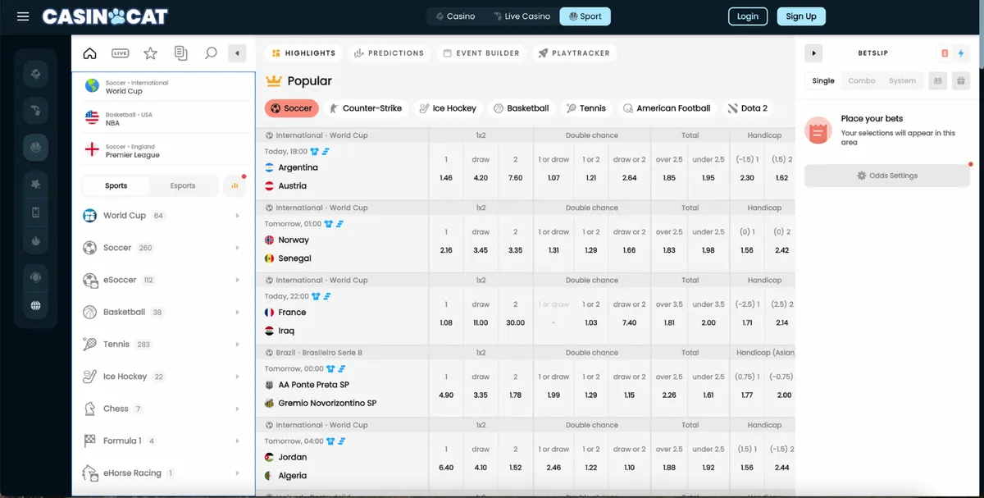Select the Basketball filter chip
This screenshot has width=984, height=498.
tap(521, 108)
